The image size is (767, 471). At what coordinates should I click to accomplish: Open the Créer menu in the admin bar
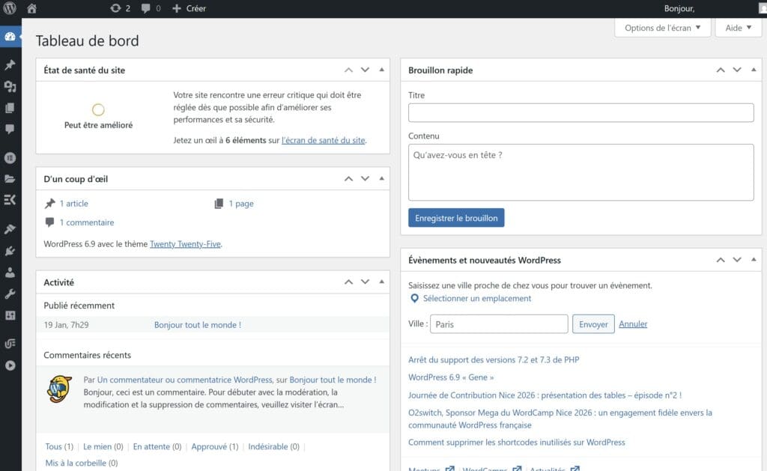click(188, 8)
